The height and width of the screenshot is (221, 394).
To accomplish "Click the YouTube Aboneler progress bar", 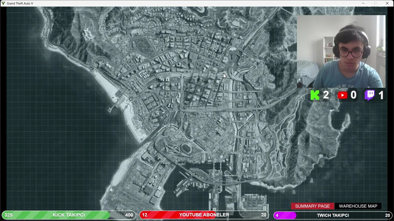I will click(204, 215).
